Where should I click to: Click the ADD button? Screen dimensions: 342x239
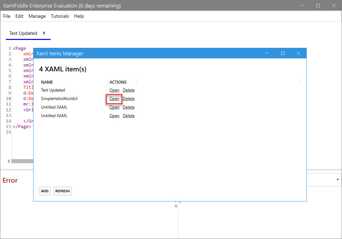45,191
